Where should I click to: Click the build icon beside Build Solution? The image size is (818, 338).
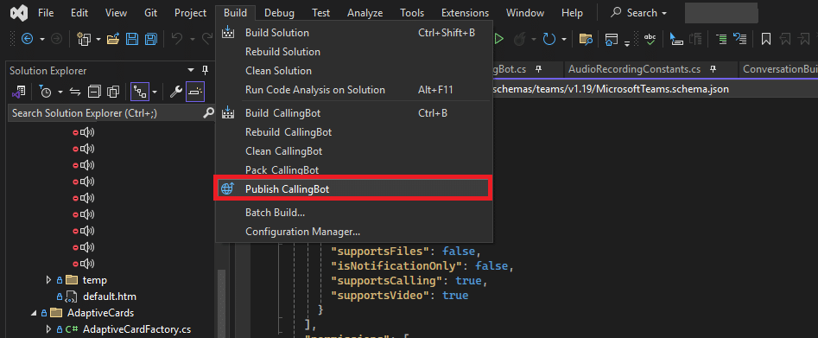pos(228,33)
